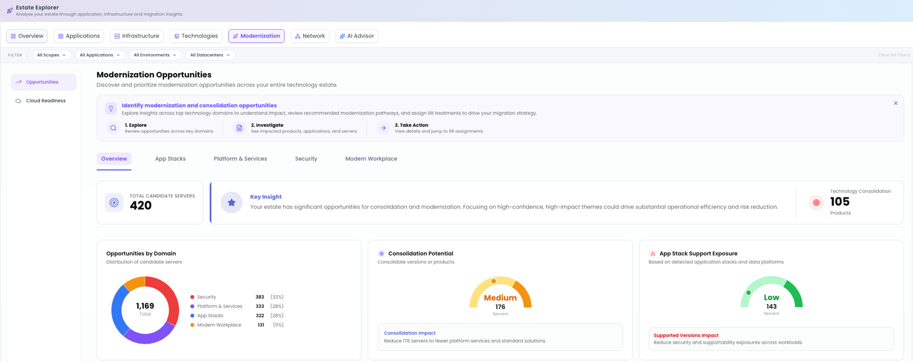Screen dimensions: 913x362
Task: Open the Supported Versions Impact link
Action: [686, 336]
